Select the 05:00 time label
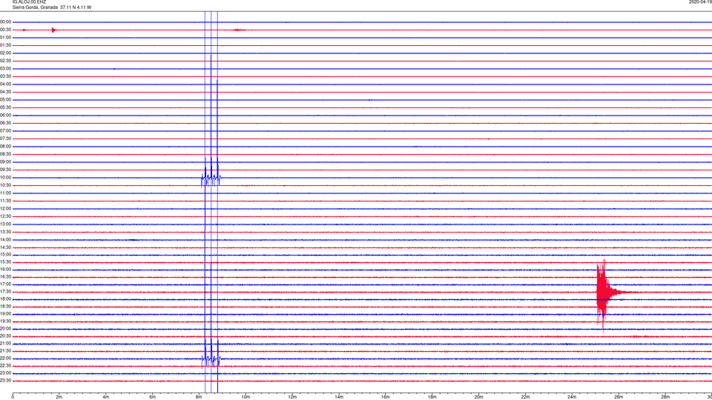This screenshot has width=712, height=400. [5, 100]
